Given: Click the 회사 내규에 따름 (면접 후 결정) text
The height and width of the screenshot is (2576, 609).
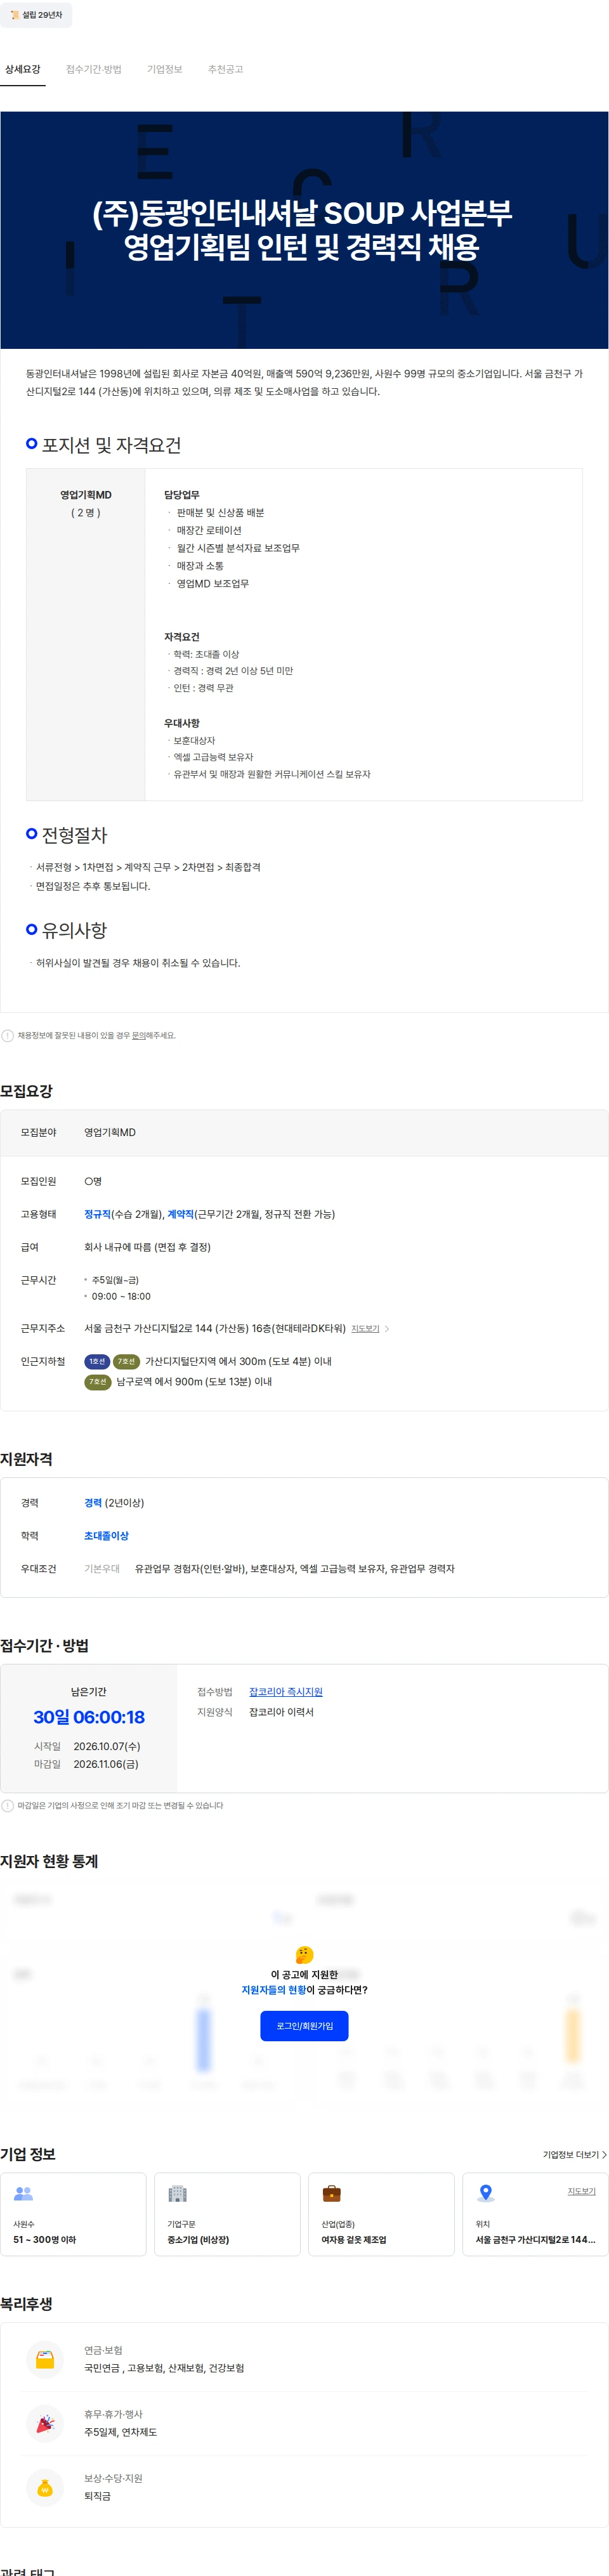Looking at the screenshot, I should coord(147,1247).
